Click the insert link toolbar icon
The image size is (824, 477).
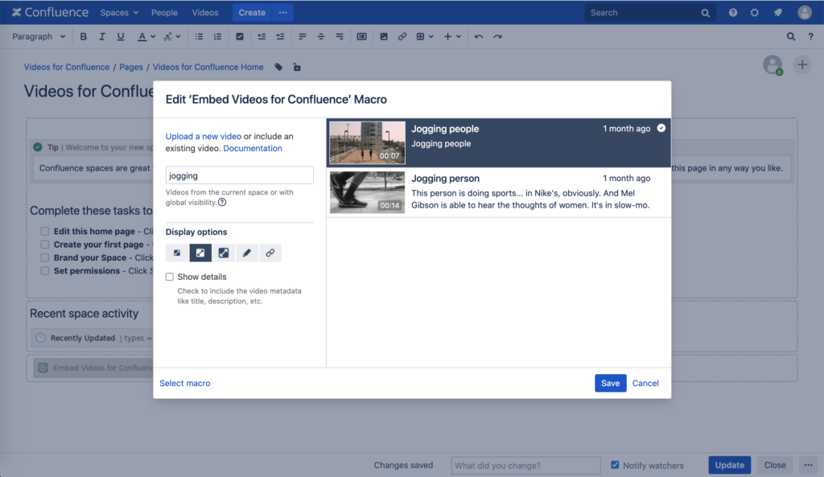(402, 37)
